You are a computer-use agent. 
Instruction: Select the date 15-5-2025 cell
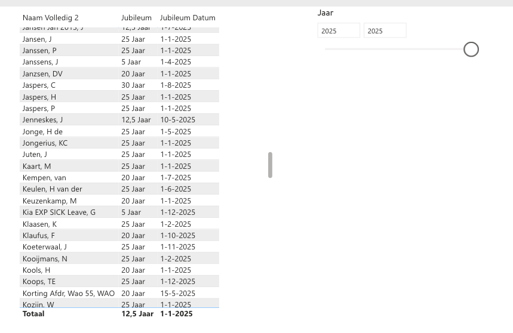click(x=177, y=294)
